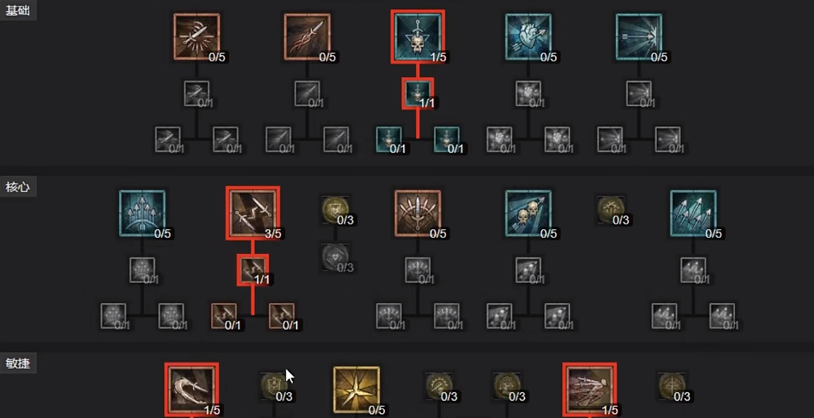This screenshot has width=814, height=418.
Task: Click the 1/1 upgrade node under skull-sword skill
Action: pos(417,93)
